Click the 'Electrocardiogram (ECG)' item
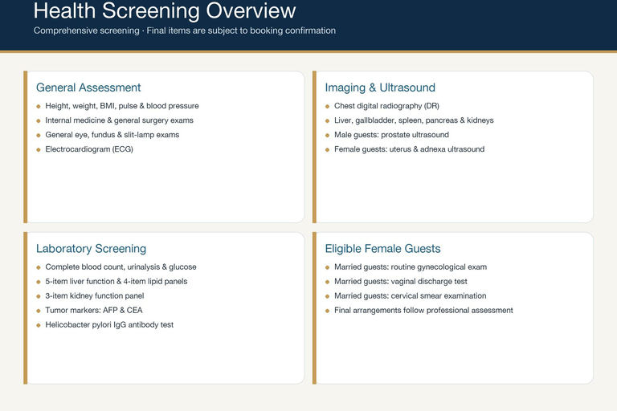This screenshot has height=411, width=617. pyautogui.click(x=89, y=149)
